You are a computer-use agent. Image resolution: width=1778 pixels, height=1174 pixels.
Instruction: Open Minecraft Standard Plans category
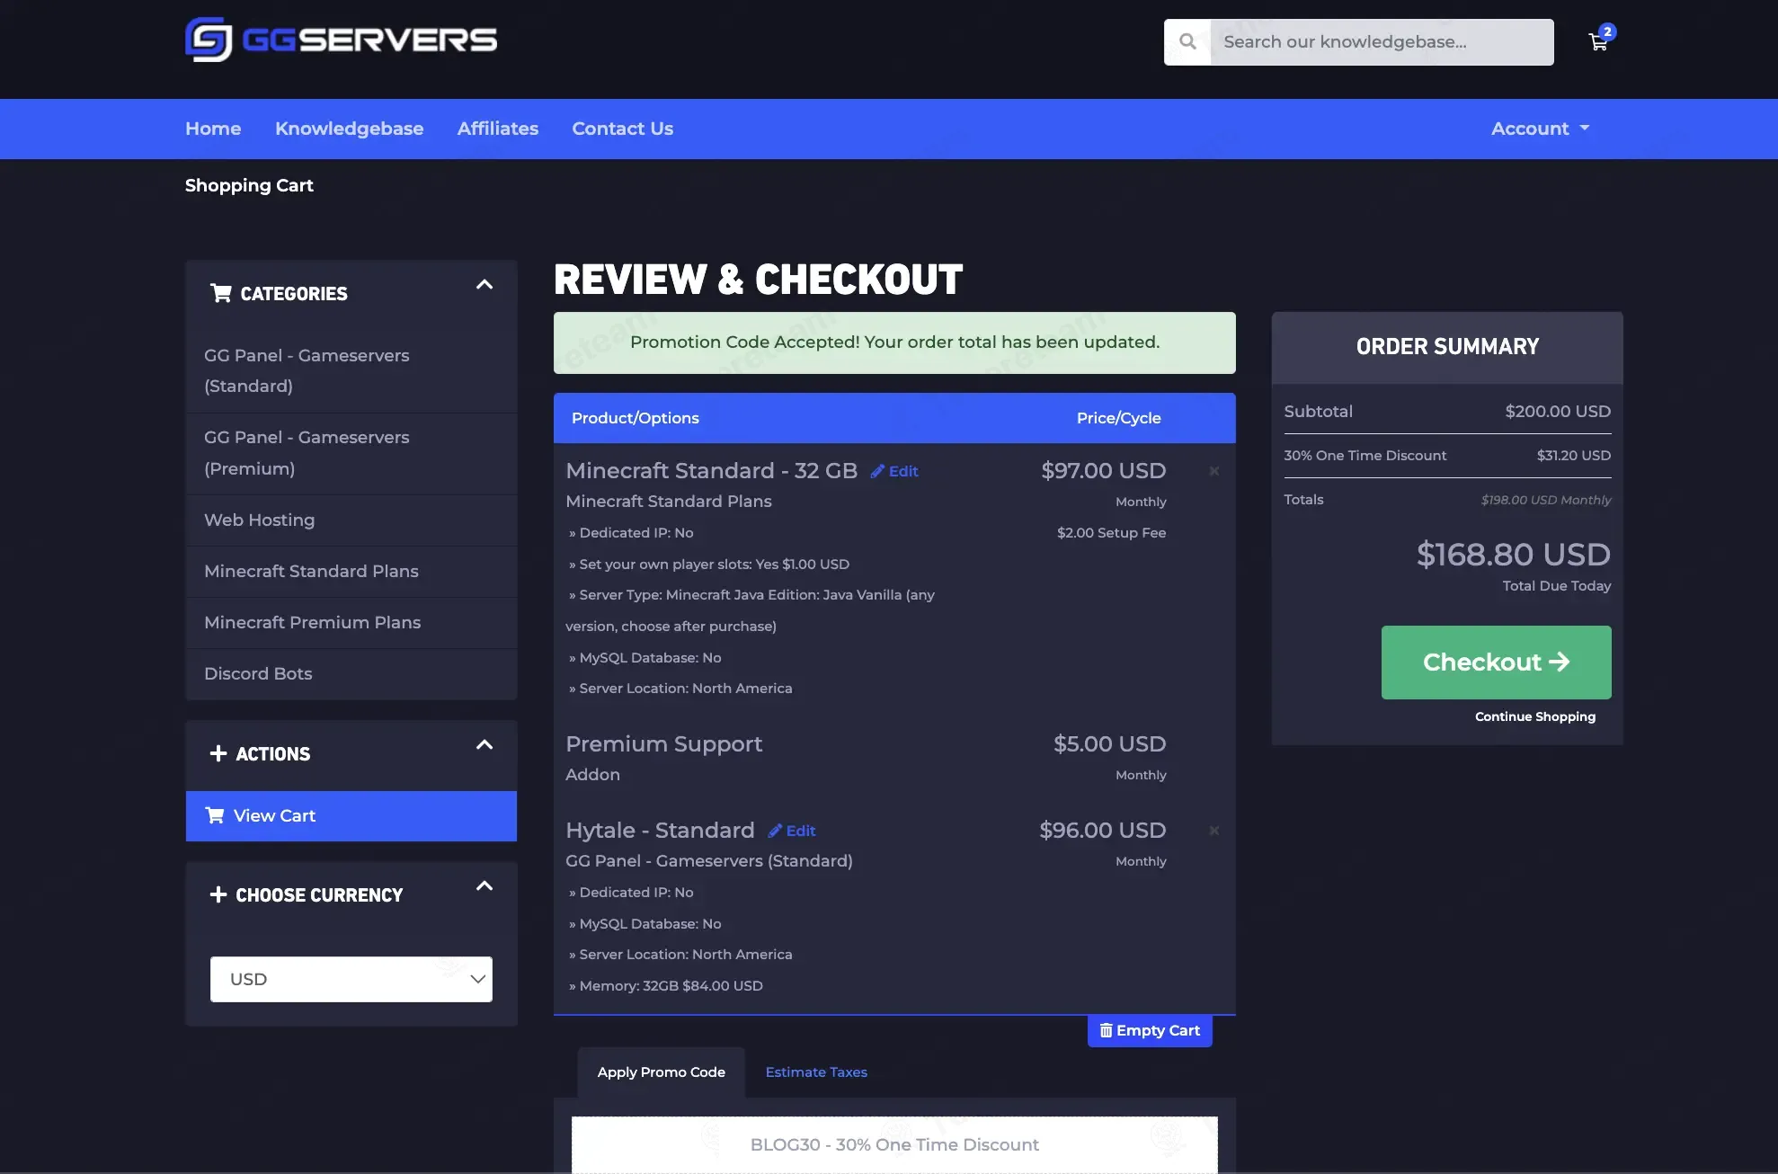pos(351,572)
